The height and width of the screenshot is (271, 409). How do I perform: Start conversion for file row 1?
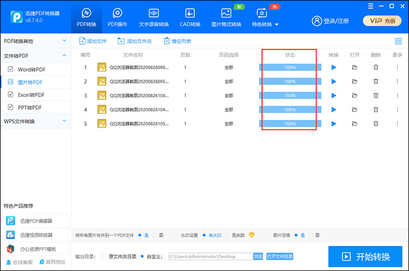(334, 68)
